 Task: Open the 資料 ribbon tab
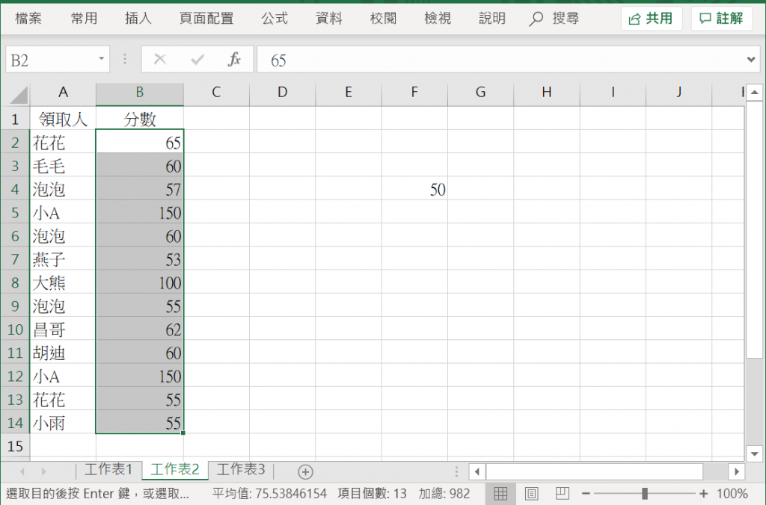pyautogui.click(x=329, y=19)
